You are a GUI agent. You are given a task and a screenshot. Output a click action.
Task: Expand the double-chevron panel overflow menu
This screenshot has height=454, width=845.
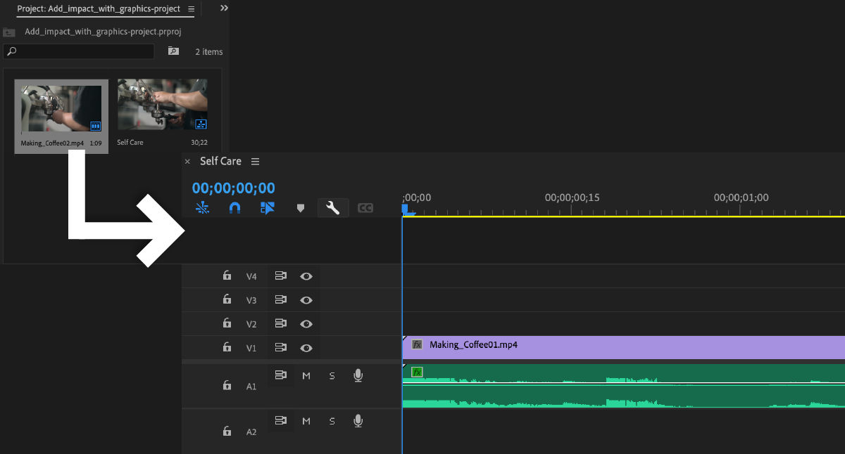(223, 8)
